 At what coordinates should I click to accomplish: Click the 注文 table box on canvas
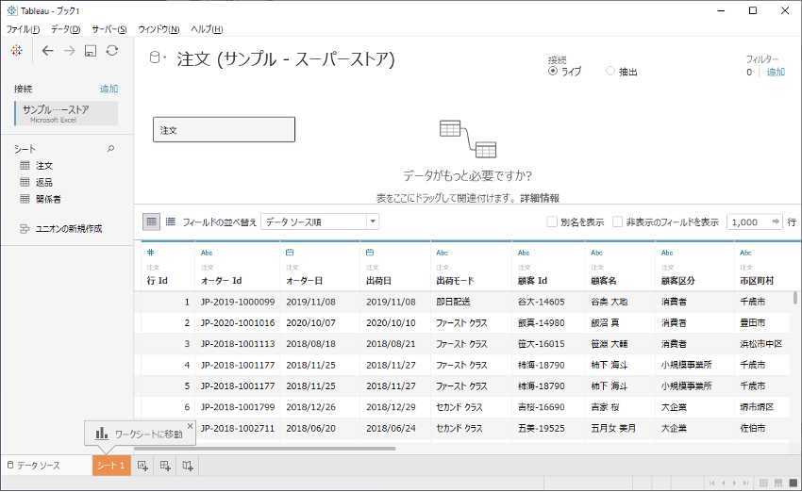click(224, 130)
